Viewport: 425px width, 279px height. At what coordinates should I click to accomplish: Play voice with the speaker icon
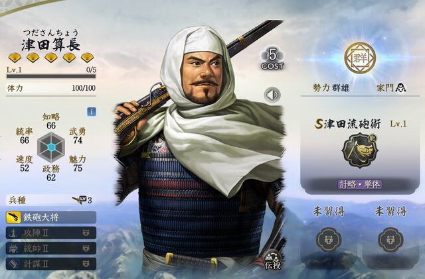(272, 95)
